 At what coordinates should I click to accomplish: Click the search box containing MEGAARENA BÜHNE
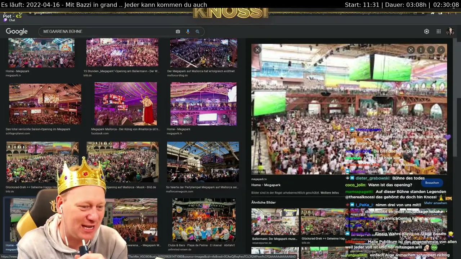(x=121, y=32)
